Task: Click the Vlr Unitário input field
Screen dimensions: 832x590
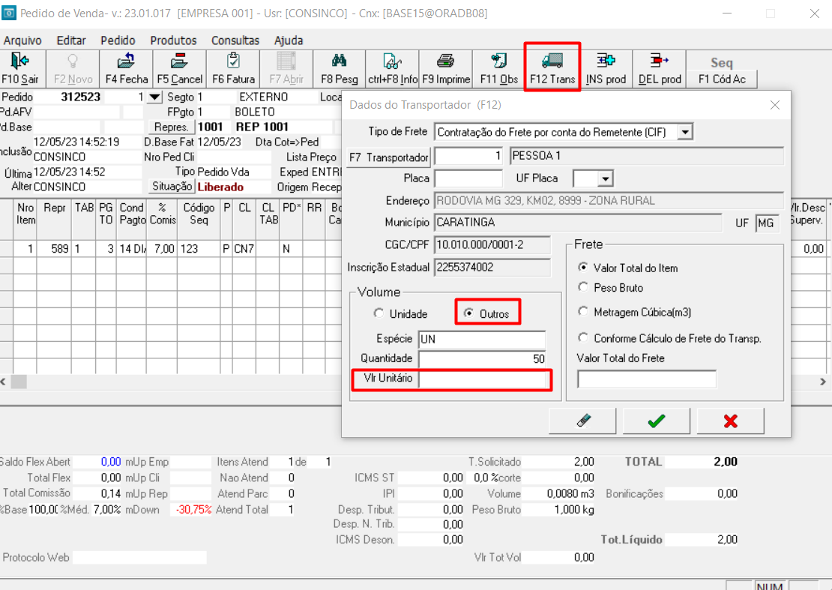Action: (483, 379)
